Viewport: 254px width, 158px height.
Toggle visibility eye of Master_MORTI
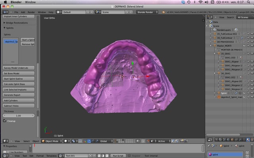coord(244,46)
